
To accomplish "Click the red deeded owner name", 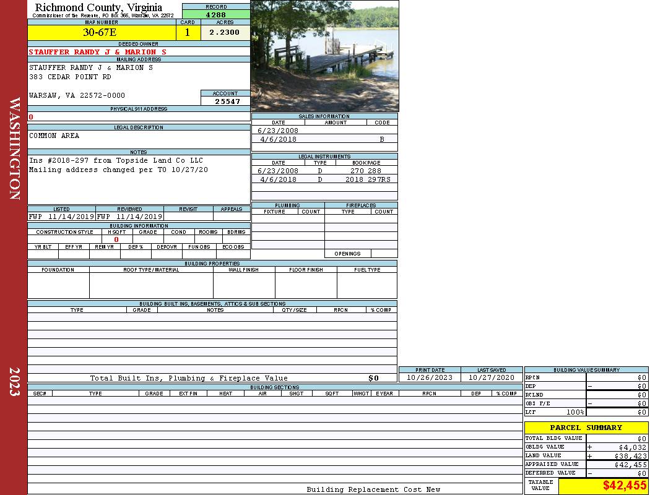I will click(98, 52).
